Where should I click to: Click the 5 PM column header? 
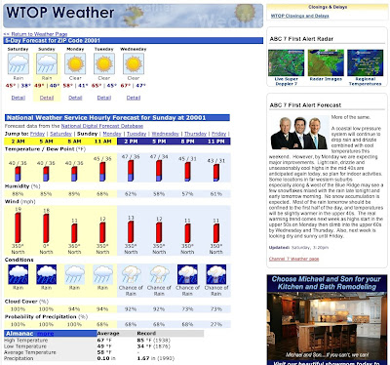159,142
